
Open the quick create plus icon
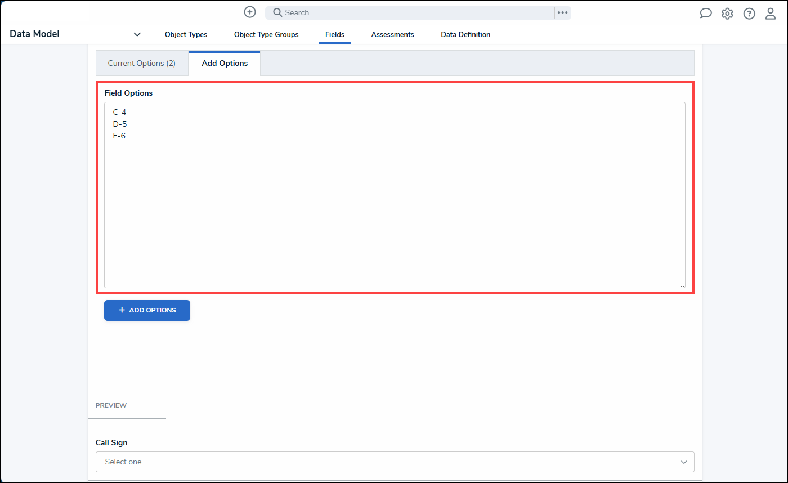click(249, 12)
